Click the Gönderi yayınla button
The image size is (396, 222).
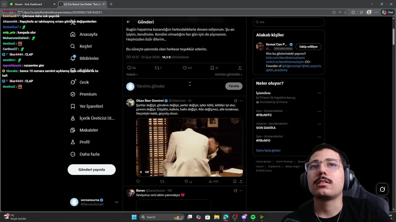click(x=92, y=170)
